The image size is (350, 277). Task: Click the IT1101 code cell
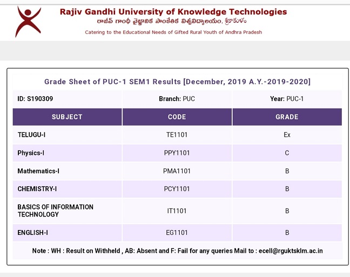(177, 211)
